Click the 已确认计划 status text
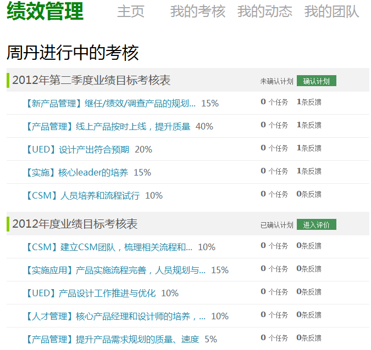 coord(276,225)
